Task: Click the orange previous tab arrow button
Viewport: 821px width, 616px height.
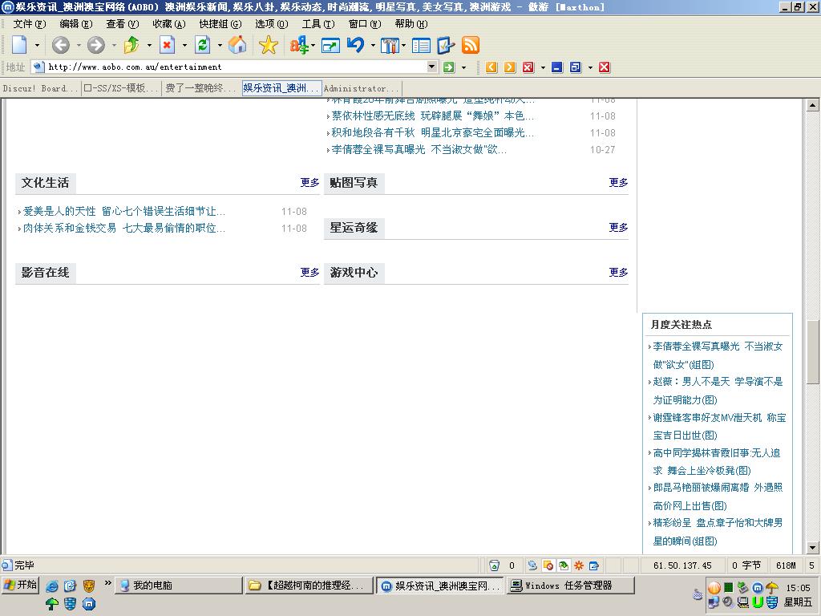Action: 491,67
